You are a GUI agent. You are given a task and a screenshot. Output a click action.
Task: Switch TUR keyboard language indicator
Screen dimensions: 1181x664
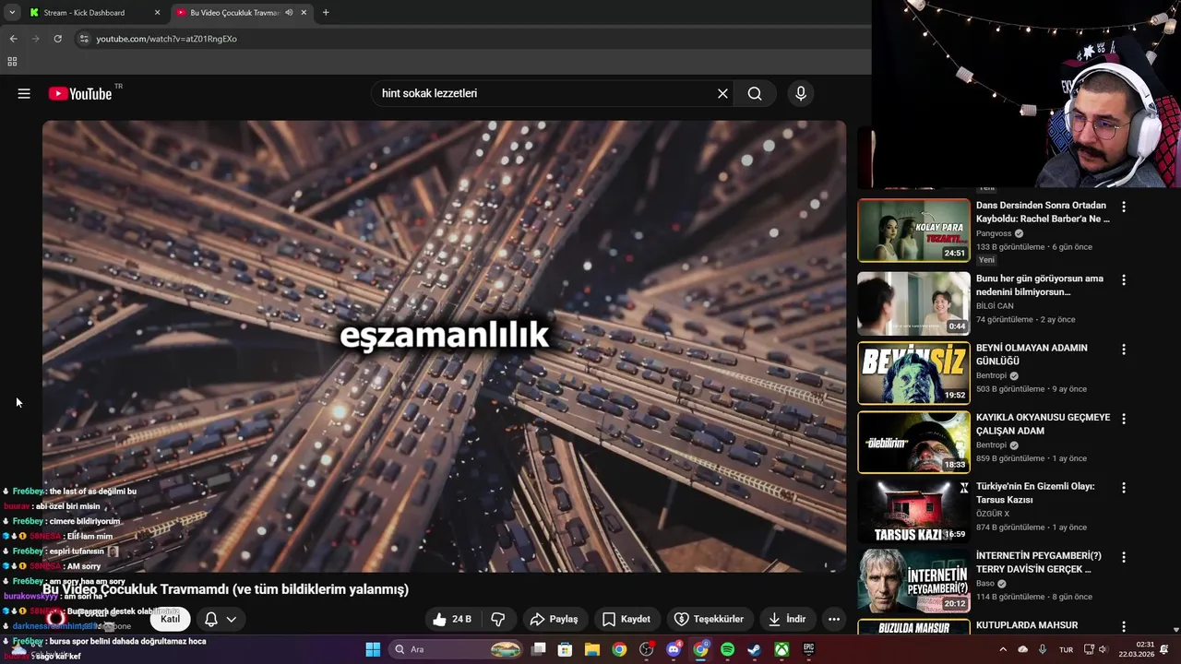pyautogui.click(x=1066, y=649)
